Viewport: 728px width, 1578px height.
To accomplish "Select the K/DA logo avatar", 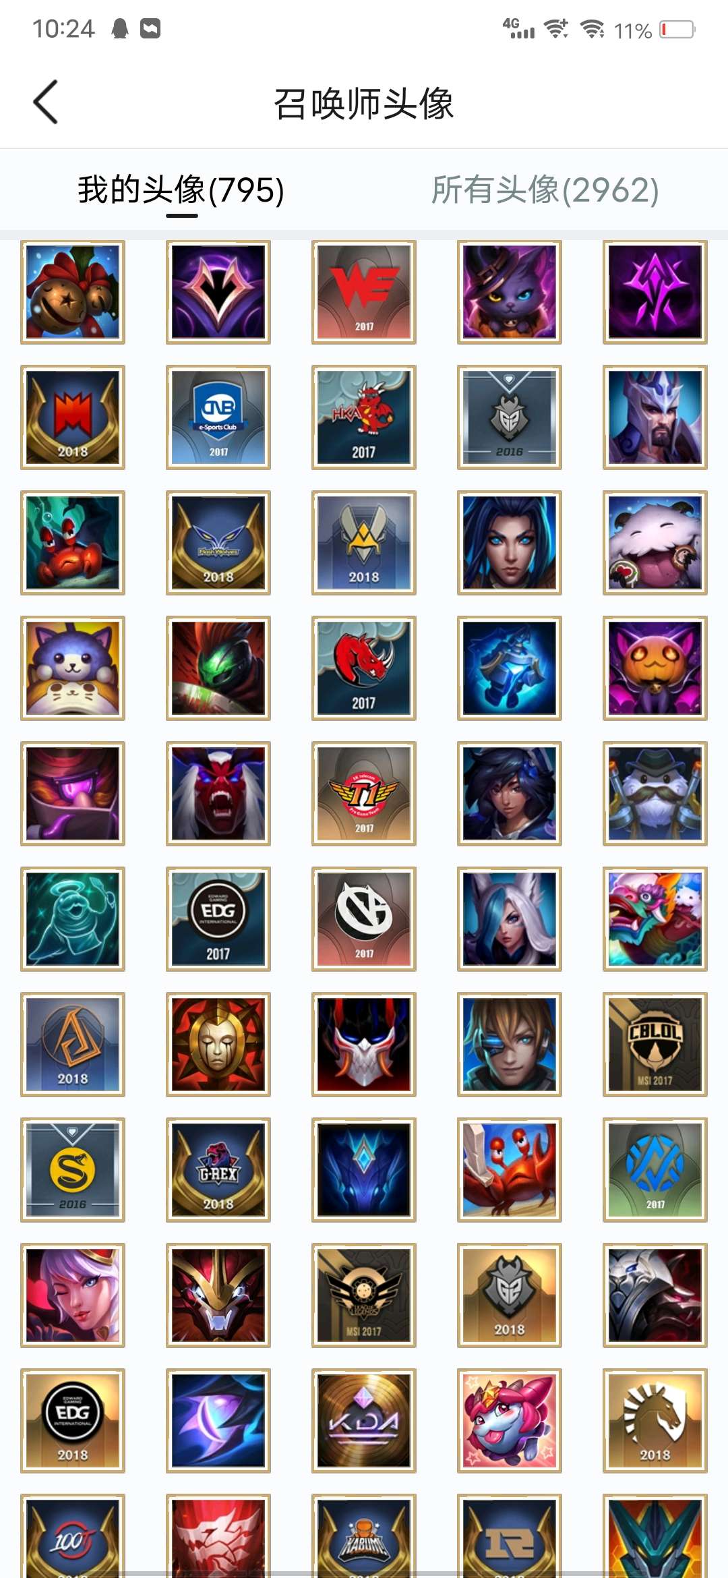I will (364, 1421).
